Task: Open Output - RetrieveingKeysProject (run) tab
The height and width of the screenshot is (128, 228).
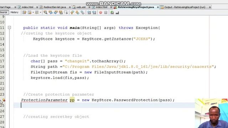Action: click(x=185, y=7)
